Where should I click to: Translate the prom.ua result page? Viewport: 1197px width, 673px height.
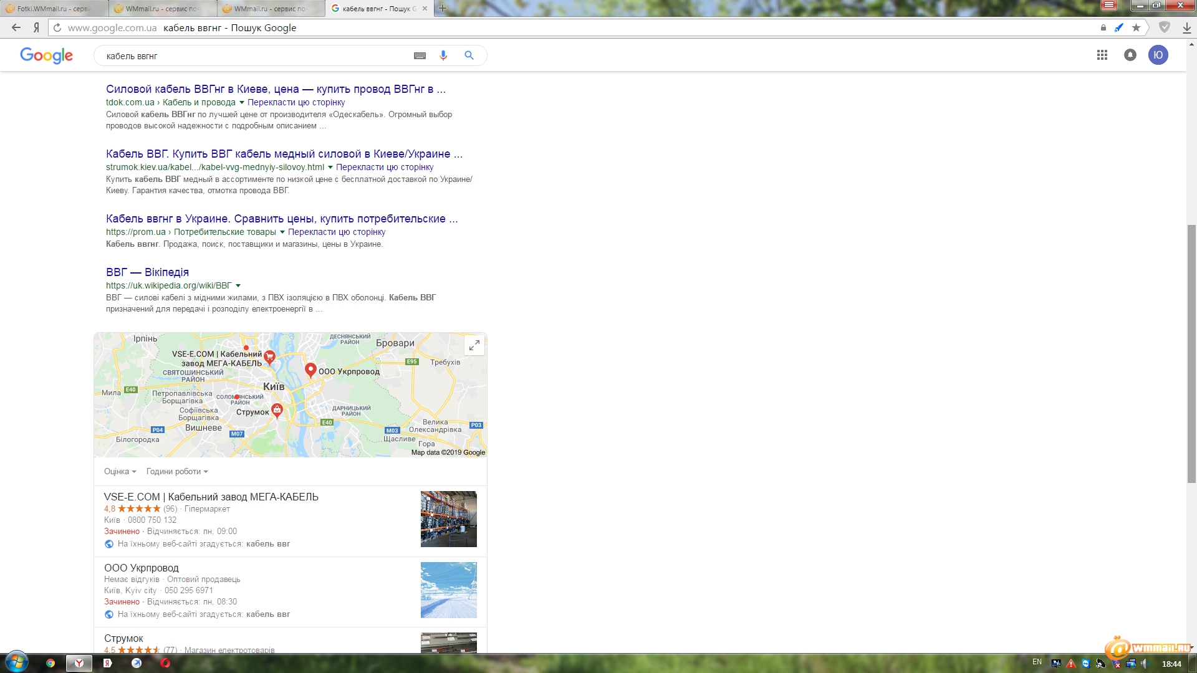[x=337, y=232]
